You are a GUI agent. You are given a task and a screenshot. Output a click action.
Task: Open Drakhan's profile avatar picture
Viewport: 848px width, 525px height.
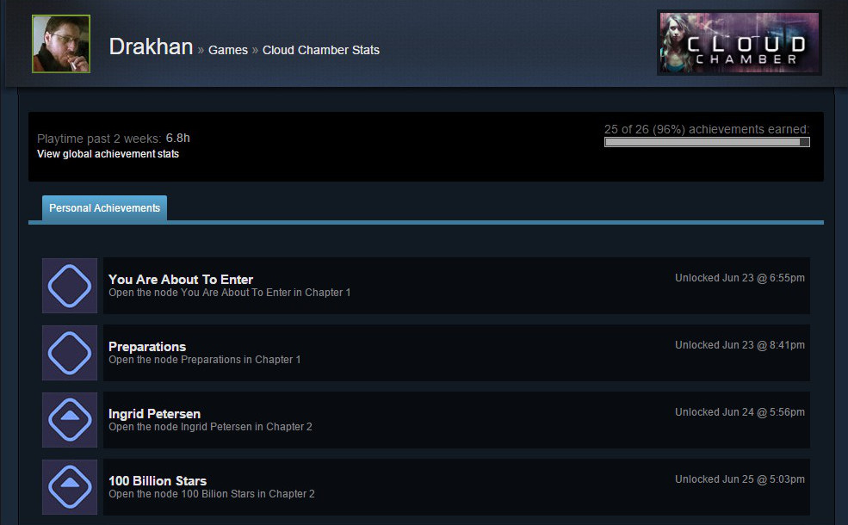tap(61, 44)
